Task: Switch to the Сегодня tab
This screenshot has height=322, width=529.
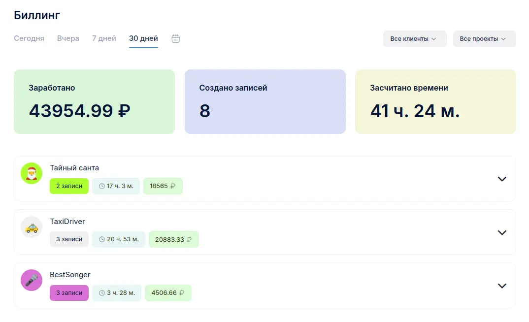Action: [29, 38]
